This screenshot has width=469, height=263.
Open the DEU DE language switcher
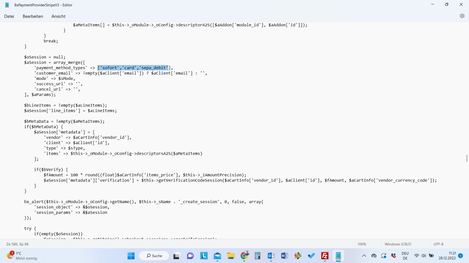coord(405,256)
